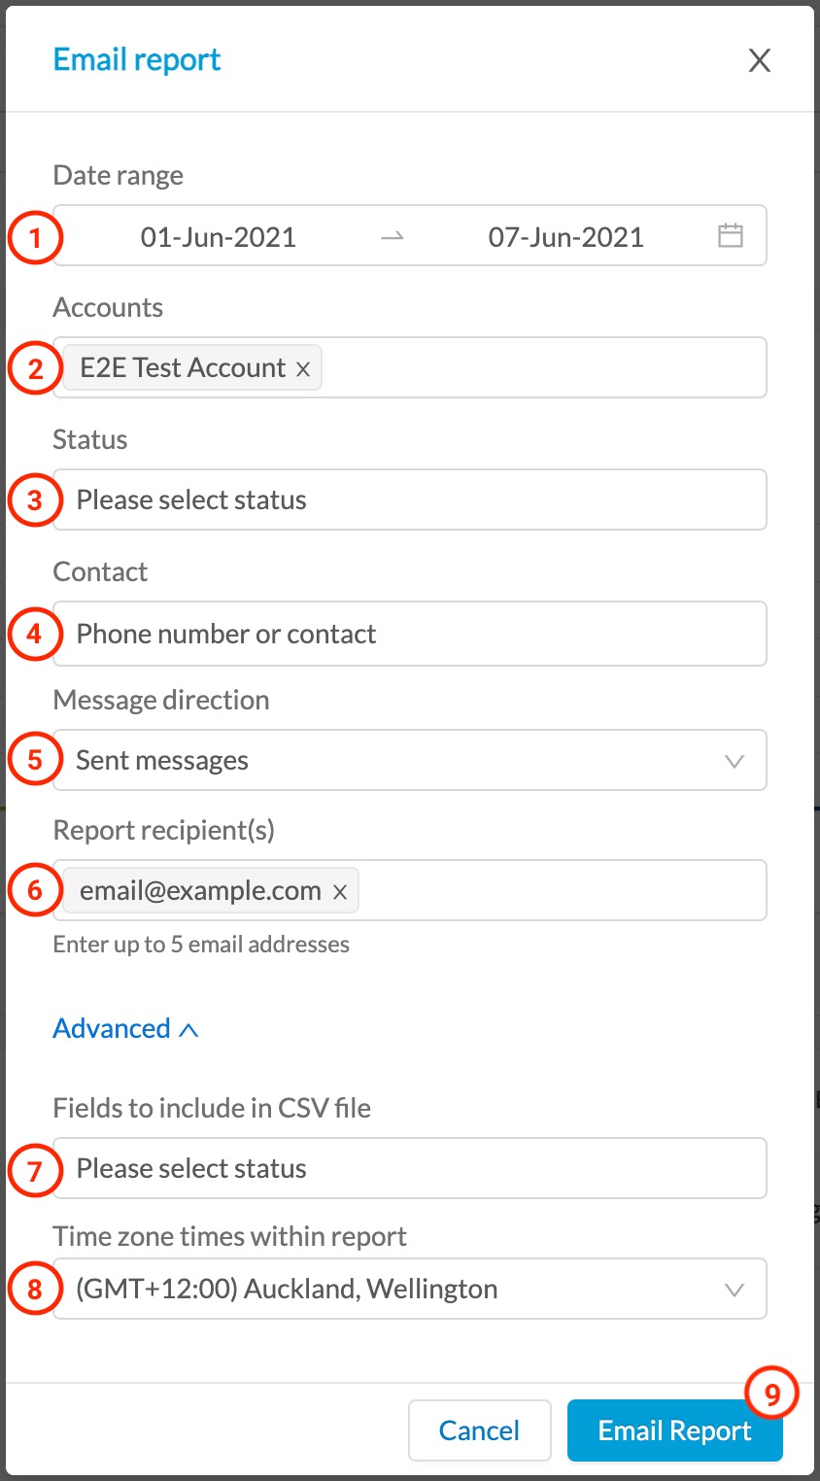Click the 'Enter up to 5 email addresses' hint

(x=201, y=944)
